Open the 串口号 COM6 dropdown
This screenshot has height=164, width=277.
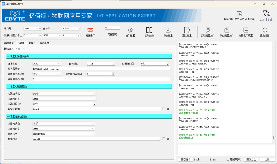[x=32, y=29]
